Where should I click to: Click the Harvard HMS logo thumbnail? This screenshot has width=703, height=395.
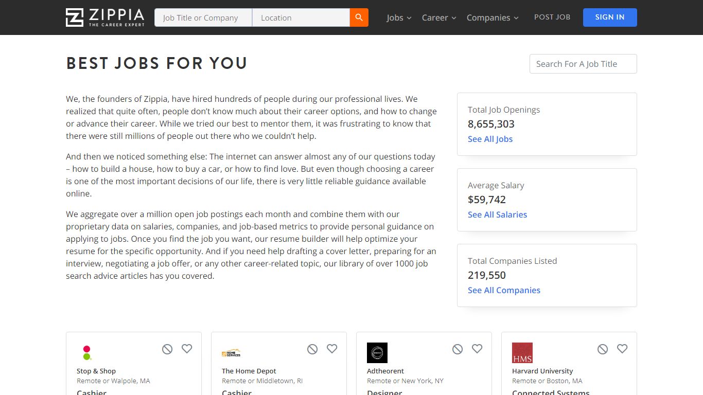[x=522, y=353]
